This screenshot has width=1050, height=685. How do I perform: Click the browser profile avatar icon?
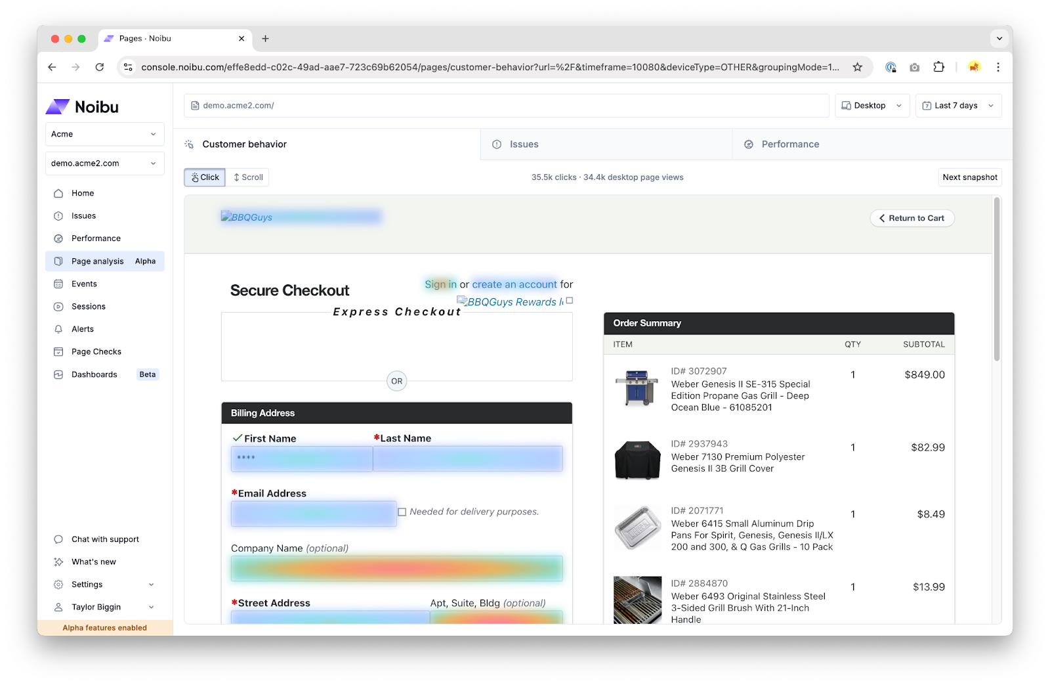click(x=974, y=67)
